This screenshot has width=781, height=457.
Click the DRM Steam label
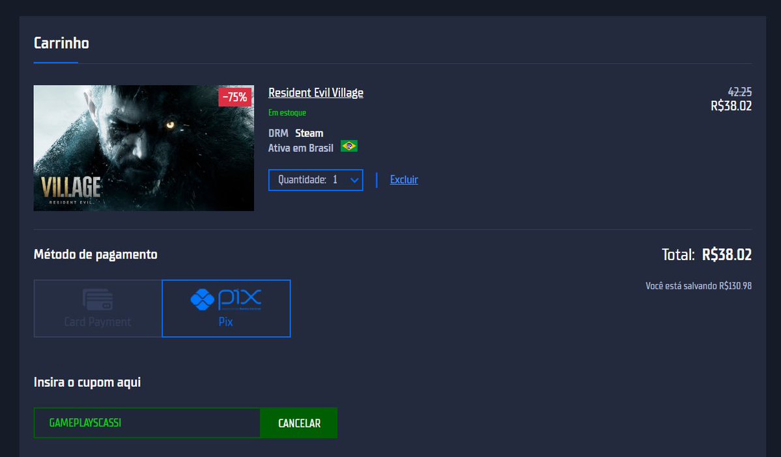(296, 133)
